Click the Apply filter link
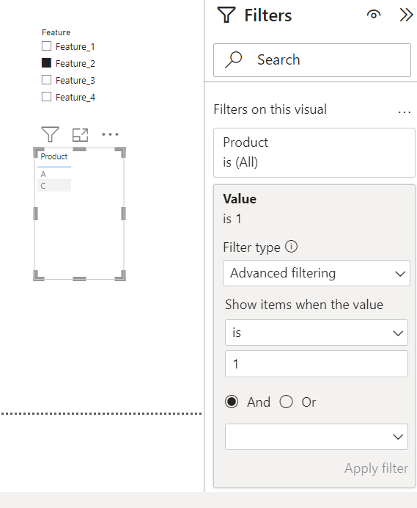The image size is (417, 508). (376, 468)
